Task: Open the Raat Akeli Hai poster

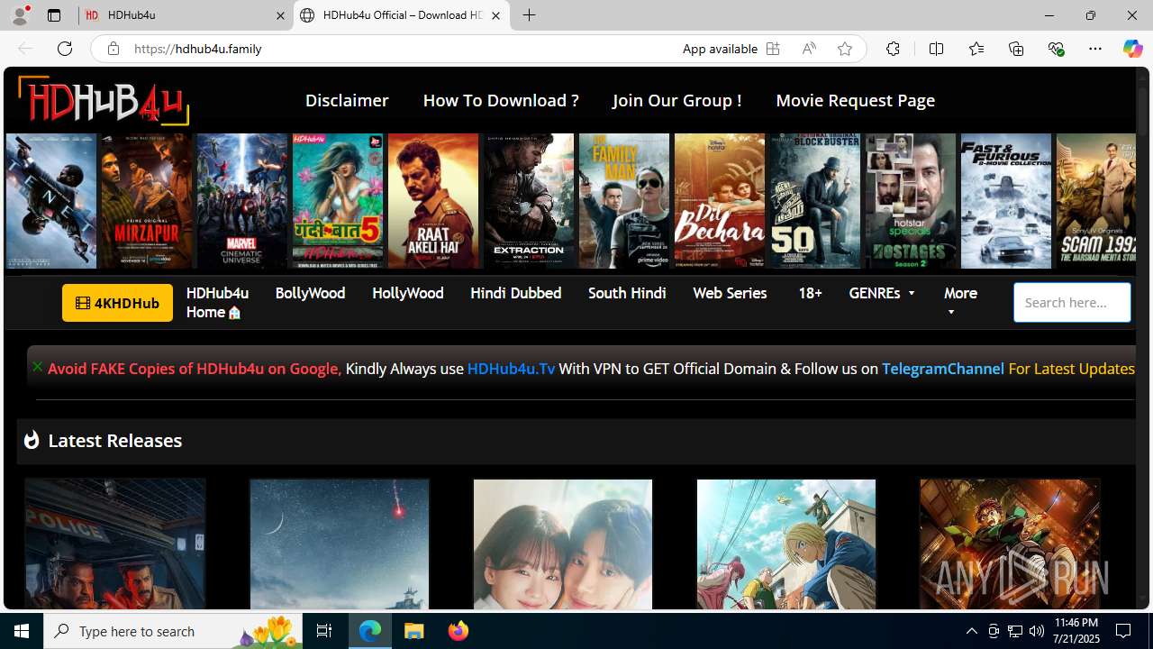Action: tap(433, 201)
